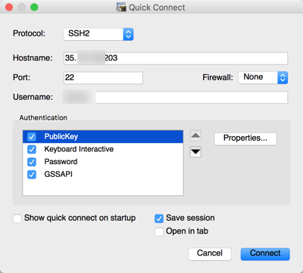Click the move down arrow icon
Screen dimensions: 303x273
[195, 152]
